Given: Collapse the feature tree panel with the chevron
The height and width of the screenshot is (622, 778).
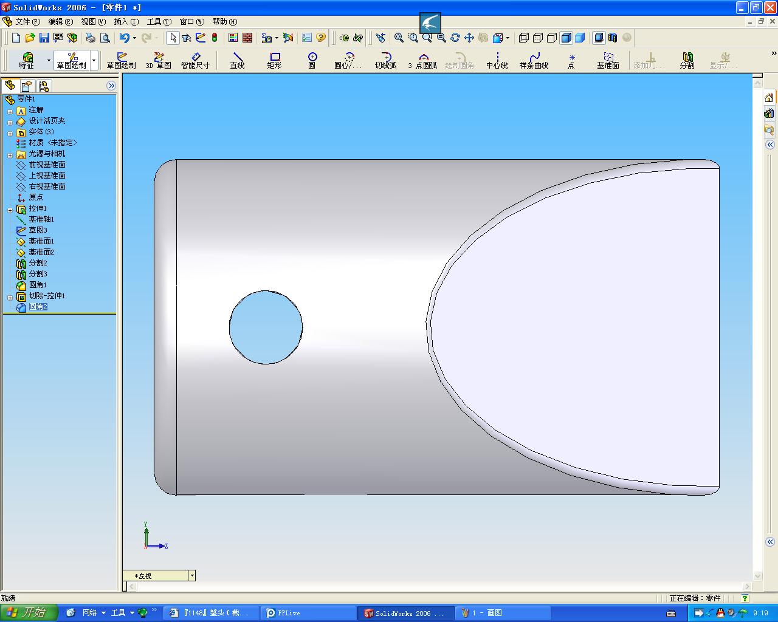Looking at the screenshot, I should click(111, 86).
